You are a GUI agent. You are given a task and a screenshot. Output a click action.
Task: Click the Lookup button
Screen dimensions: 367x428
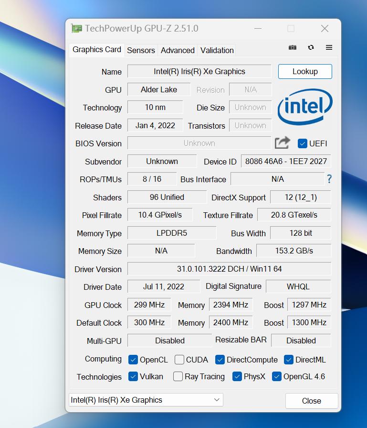(305, 72)
